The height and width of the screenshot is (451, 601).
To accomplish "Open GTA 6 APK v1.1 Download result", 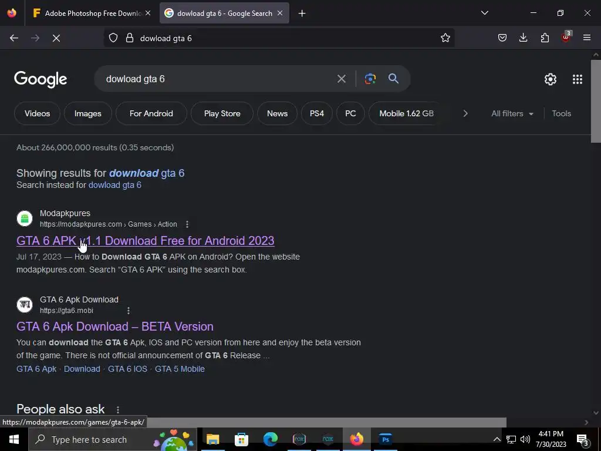I will point(146,241).
